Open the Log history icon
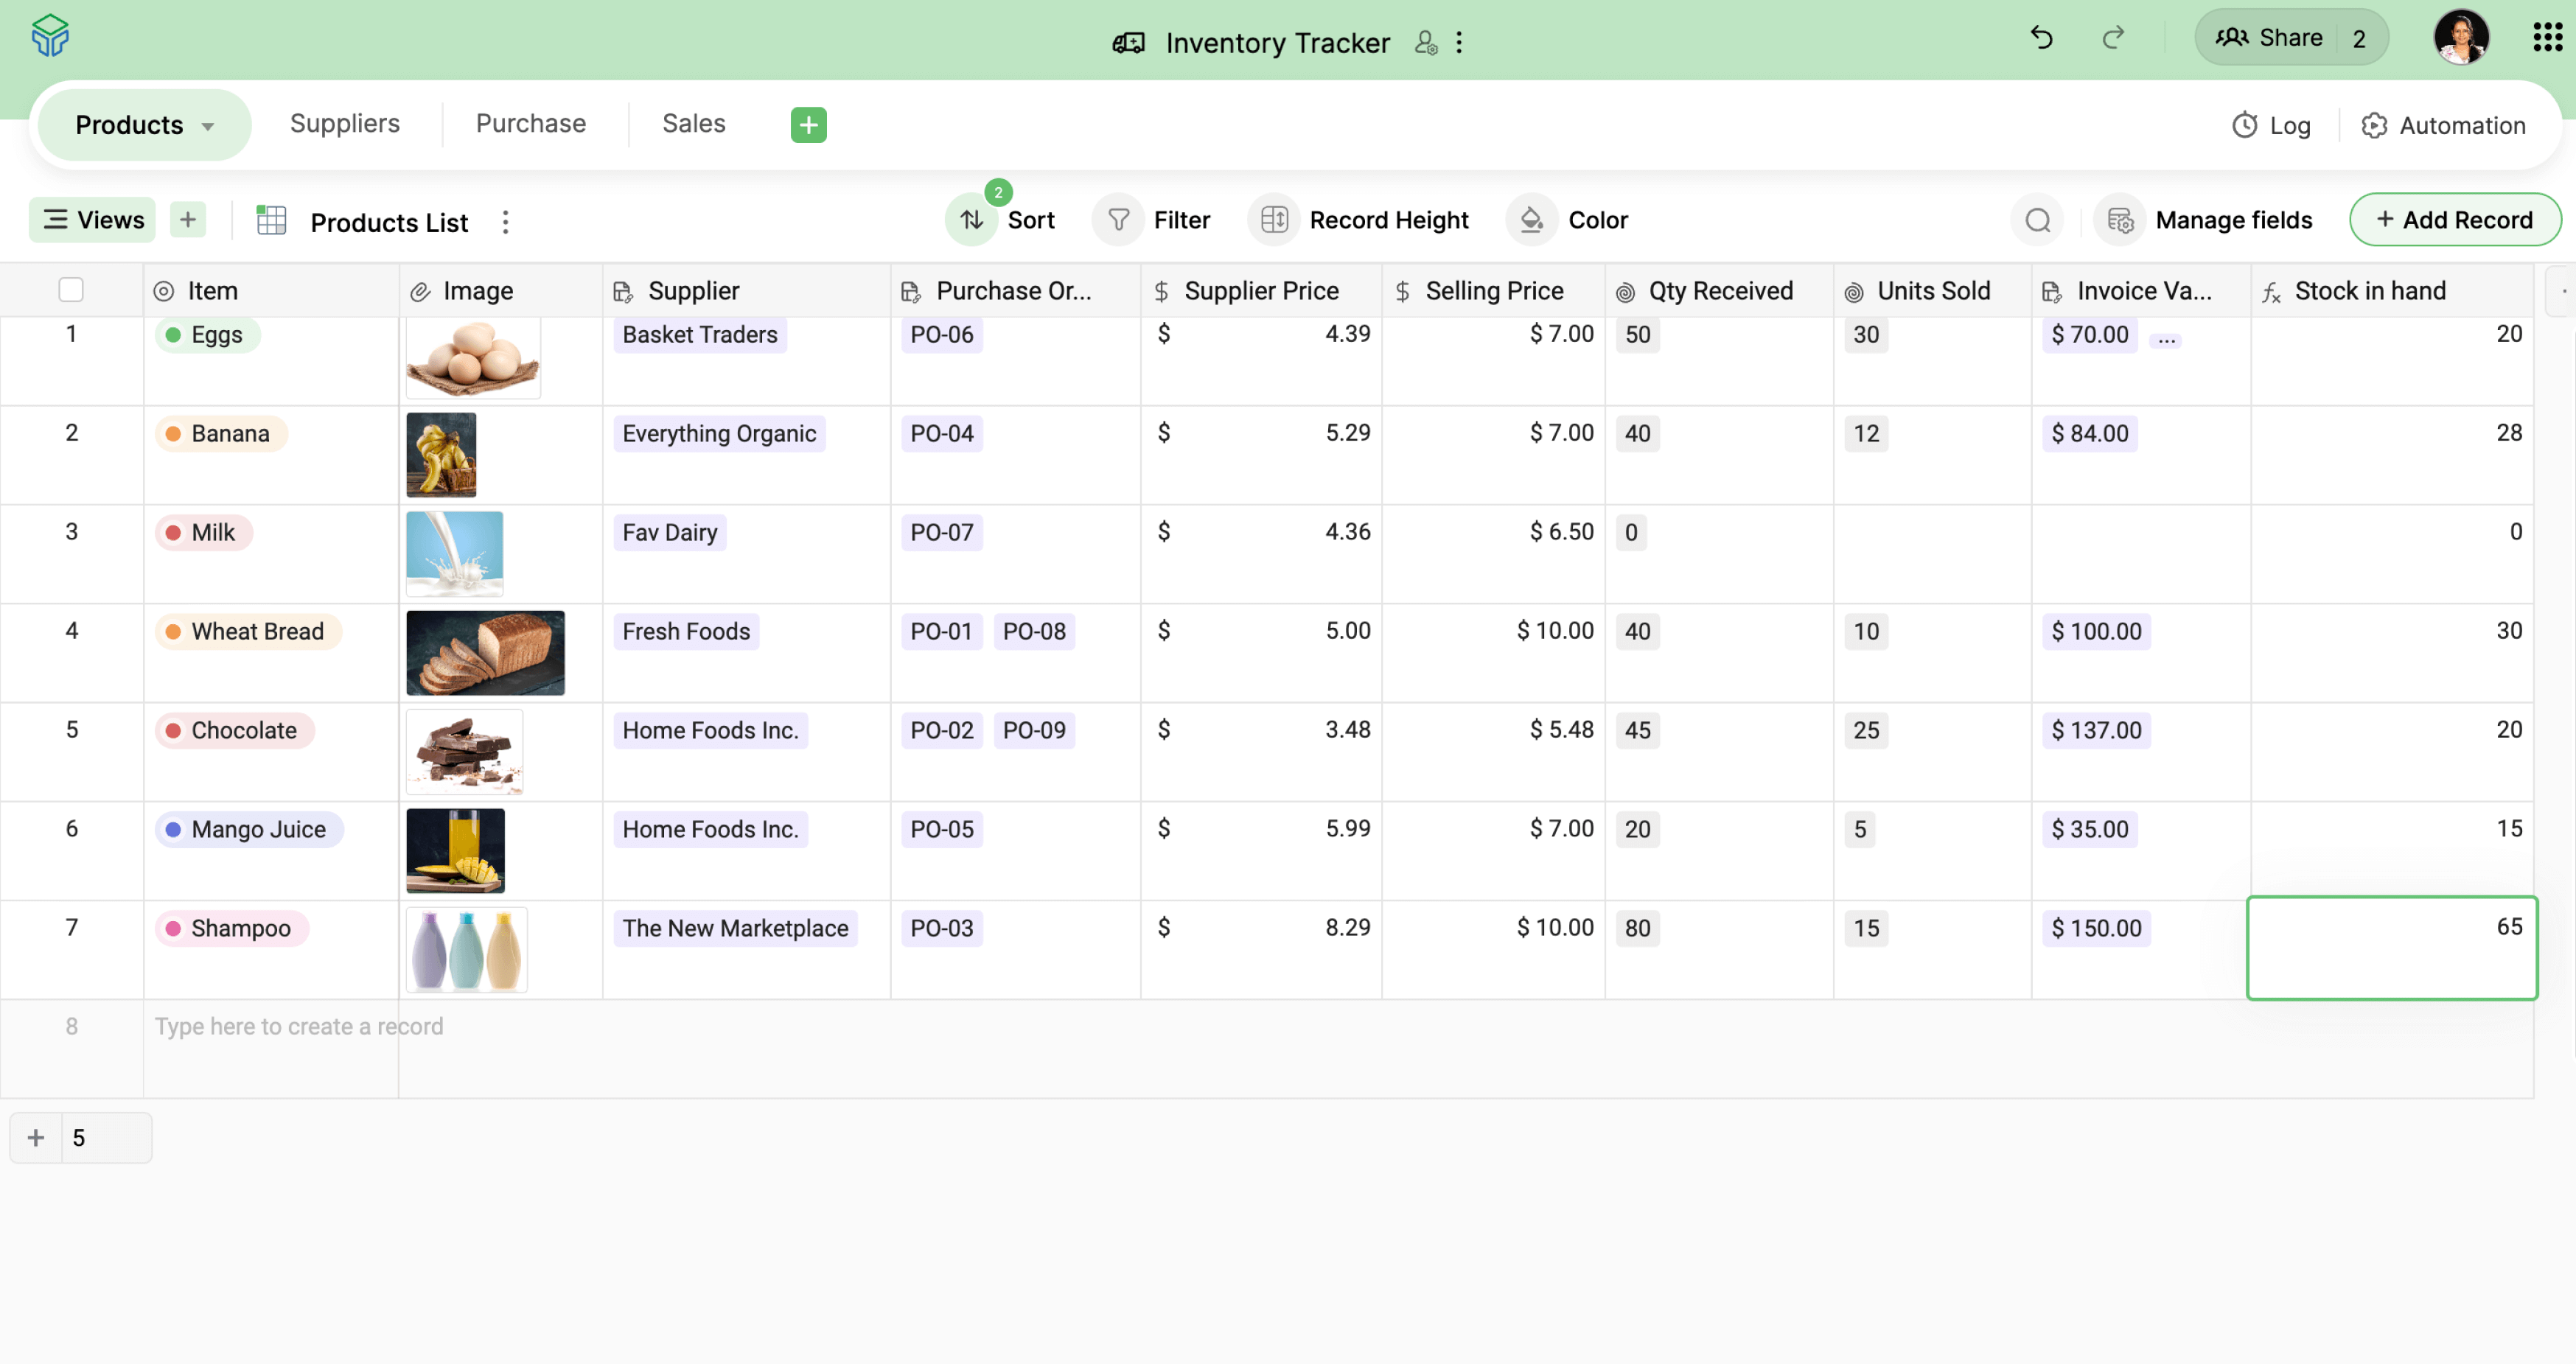This screenshot has width=2576, height=1364. pyautogui.click(x=2245, y=125)
